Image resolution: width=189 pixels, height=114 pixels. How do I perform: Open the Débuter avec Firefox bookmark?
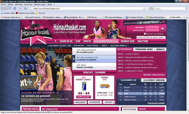pos(25,13)
